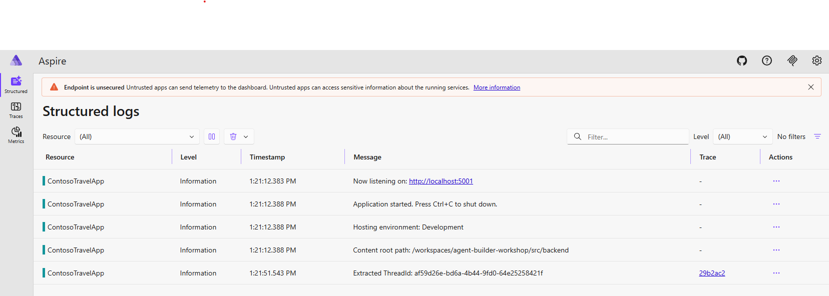The image size is (829, 296).
Task: Switch to the Metrics page
Action: pyautogui.click(x=16, y=135)
